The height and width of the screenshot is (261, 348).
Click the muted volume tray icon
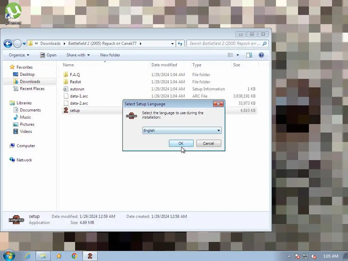[314, 256]
